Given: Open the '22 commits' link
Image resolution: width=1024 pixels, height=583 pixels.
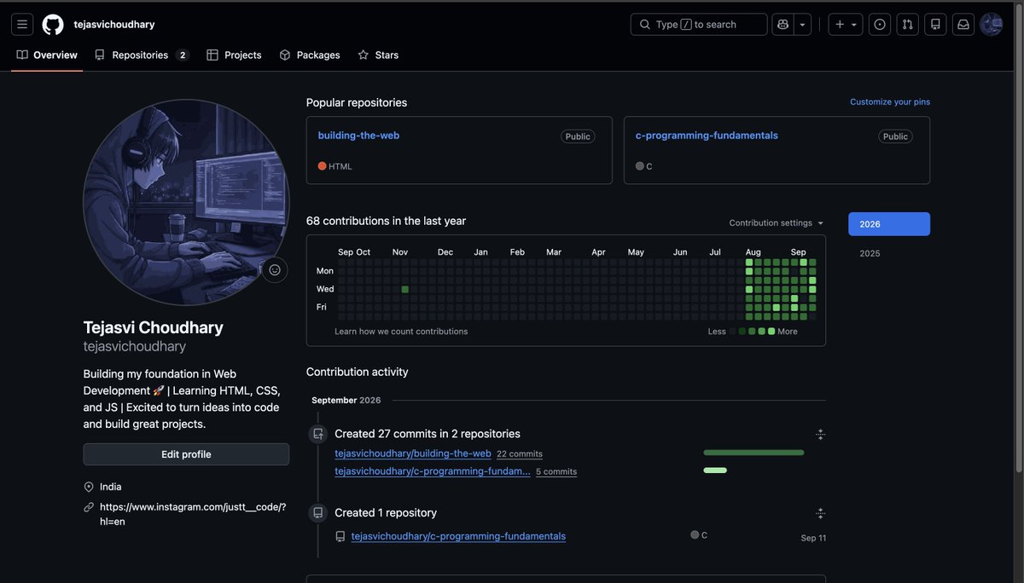Looking at the screenshot, I should [x=520, y=454].
